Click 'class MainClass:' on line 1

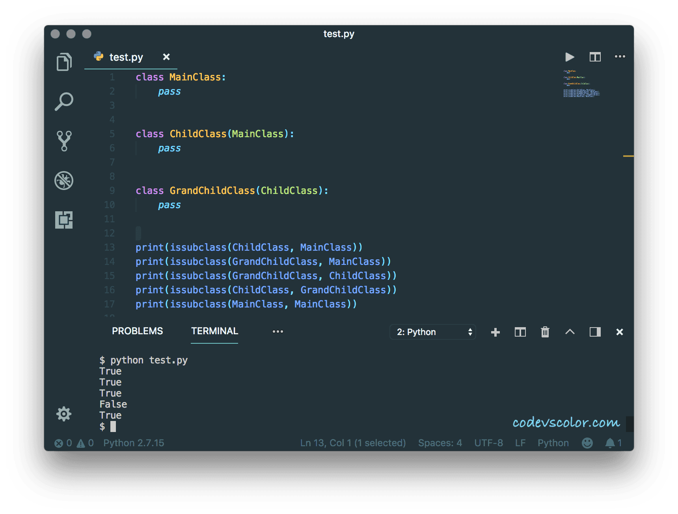(x=181, y=77)
